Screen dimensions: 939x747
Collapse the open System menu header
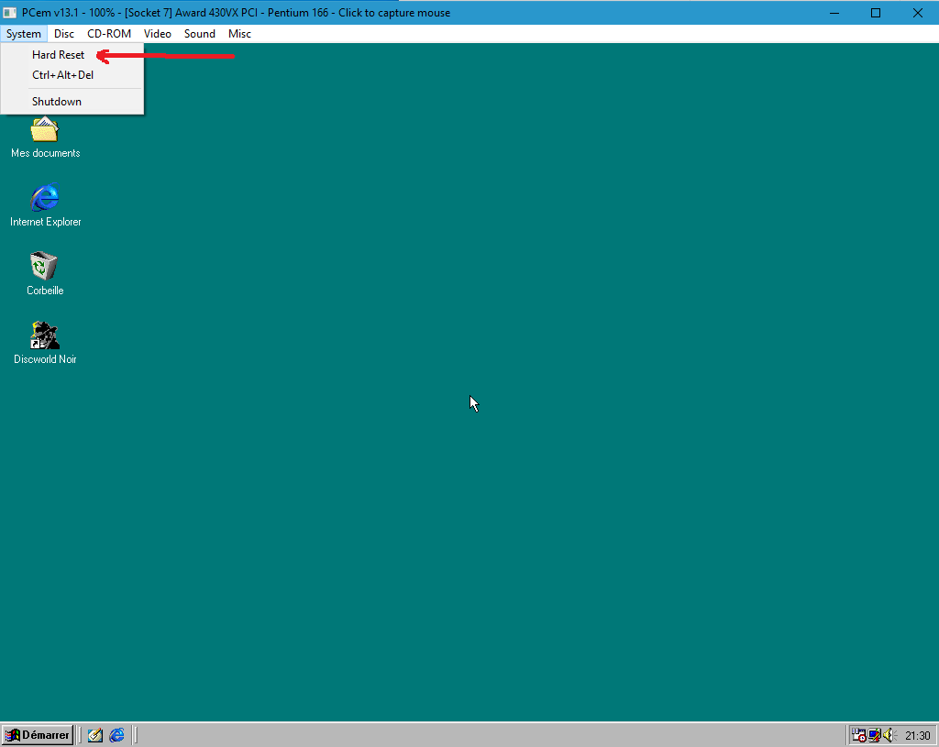(x=24, y=34)
